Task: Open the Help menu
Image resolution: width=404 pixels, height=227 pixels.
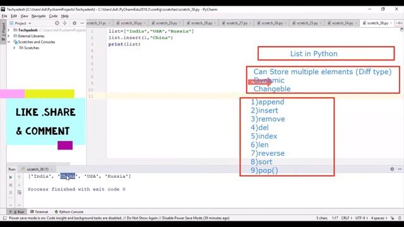Action: [x=64, y=16]
